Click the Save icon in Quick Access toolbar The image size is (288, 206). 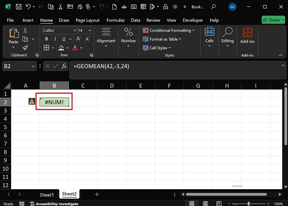coord(18,7)
